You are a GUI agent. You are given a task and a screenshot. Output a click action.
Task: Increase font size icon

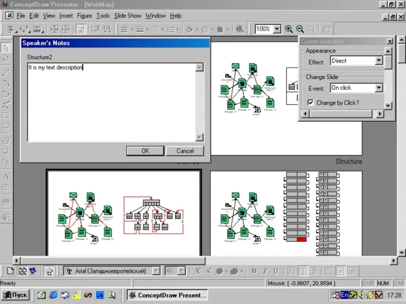(197, 271)
